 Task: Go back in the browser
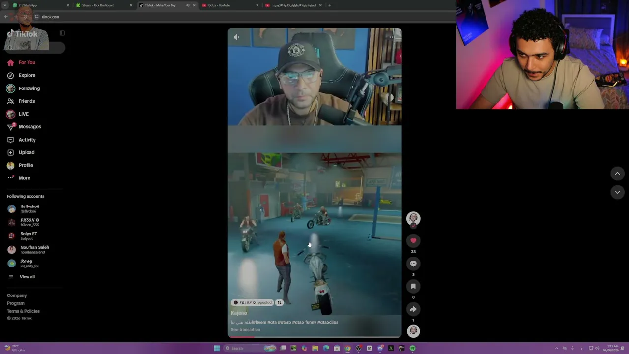pyautogui.click(x=6, y=17)
